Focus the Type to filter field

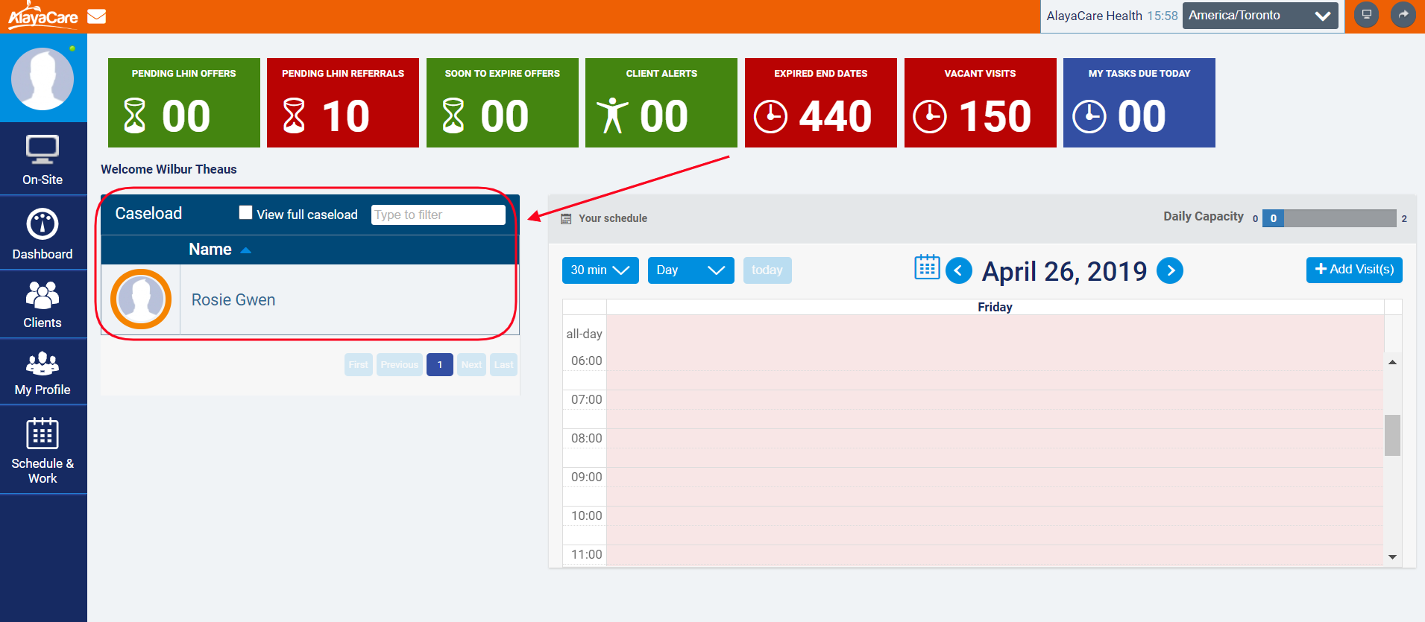[x=438, y=215]
